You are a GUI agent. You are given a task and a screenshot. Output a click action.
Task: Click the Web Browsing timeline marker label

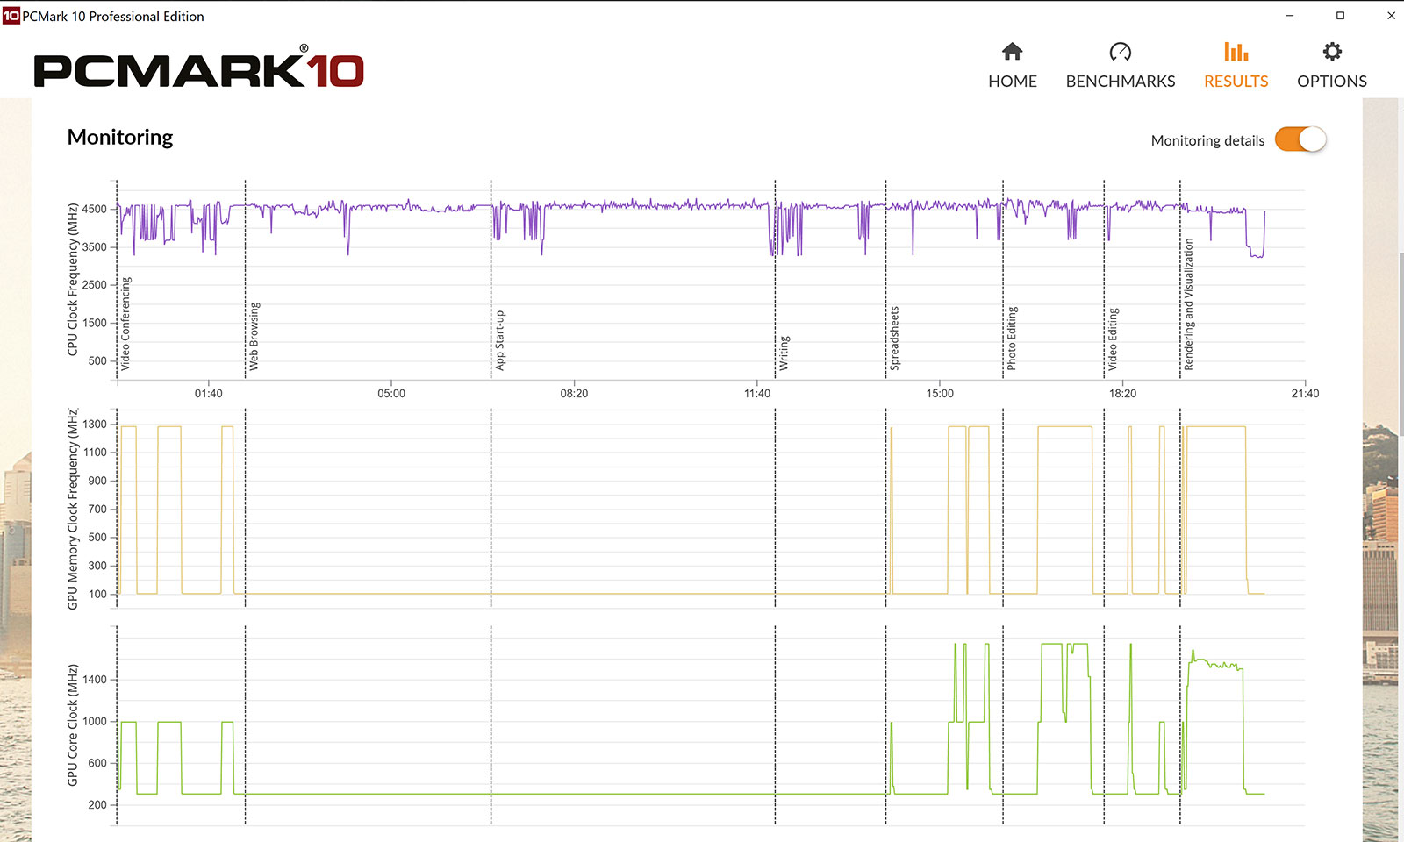point(254,336)
